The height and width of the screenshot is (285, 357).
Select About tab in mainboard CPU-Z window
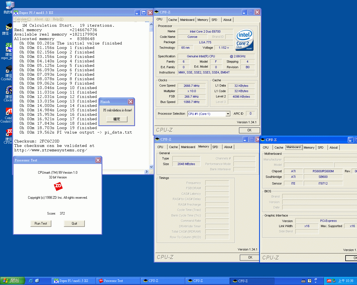pyautogui.click(x=334, y=148)
